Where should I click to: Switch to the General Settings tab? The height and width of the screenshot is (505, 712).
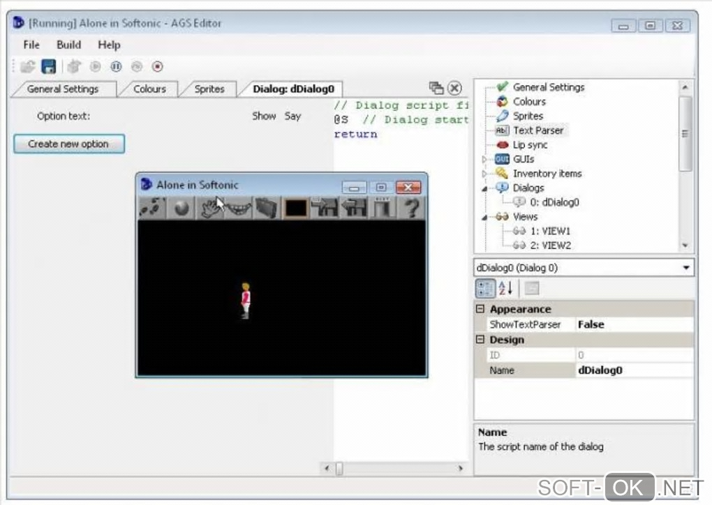click(x=63, y=89)
